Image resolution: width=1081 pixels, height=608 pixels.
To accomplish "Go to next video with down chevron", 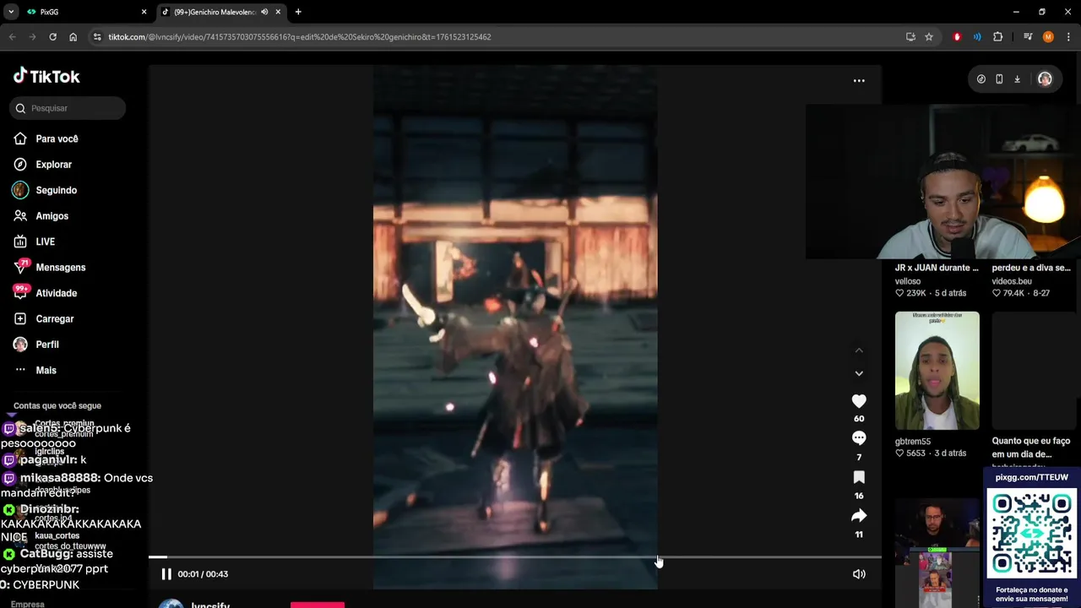I will point(859,373).
